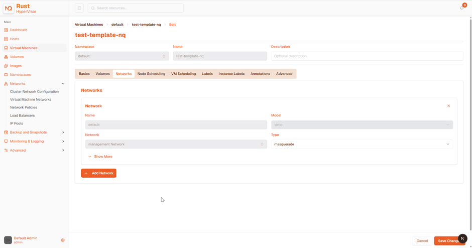Viewport: 472px width, 248px height.
Task: Remove the network with the X icon
Action: [448, 106]
